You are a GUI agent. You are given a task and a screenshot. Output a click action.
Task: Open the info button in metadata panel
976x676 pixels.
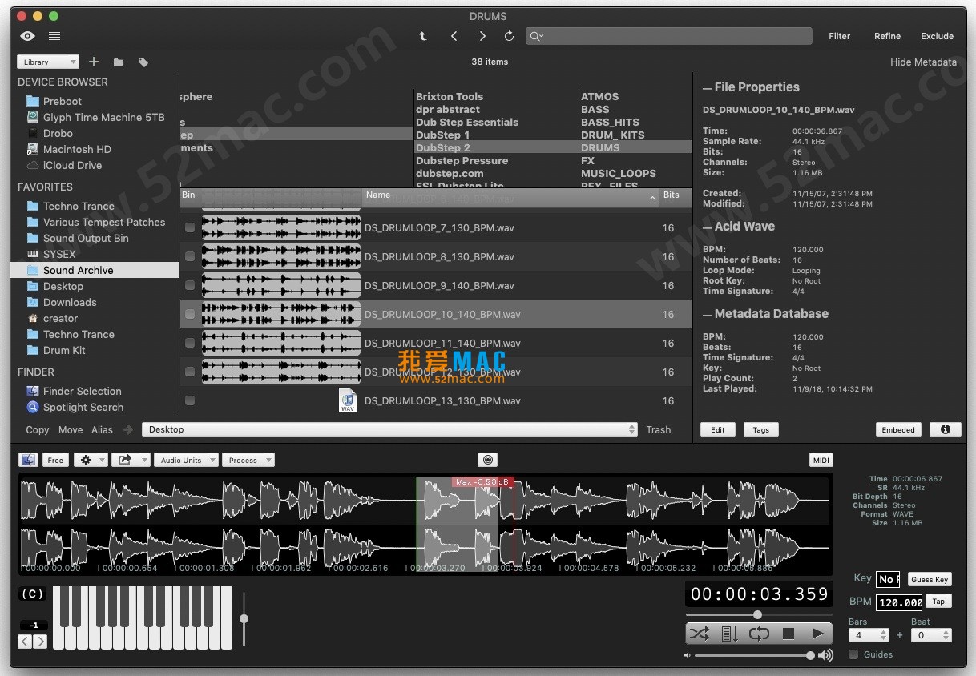coord(946,429)
